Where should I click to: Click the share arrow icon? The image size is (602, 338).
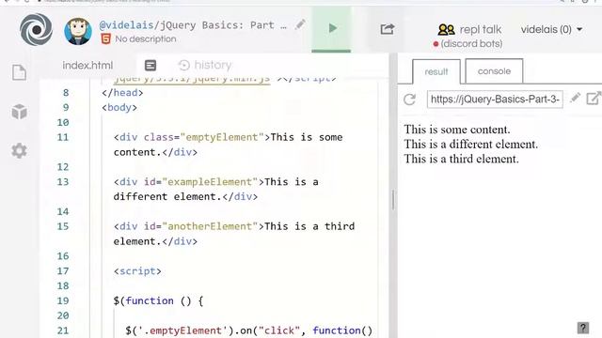point(387,29)
